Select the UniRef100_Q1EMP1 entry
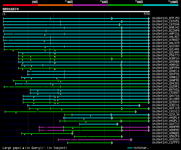The height and width of the screenshot is (150, 181). pyautogui.click(x=166, y=87)
